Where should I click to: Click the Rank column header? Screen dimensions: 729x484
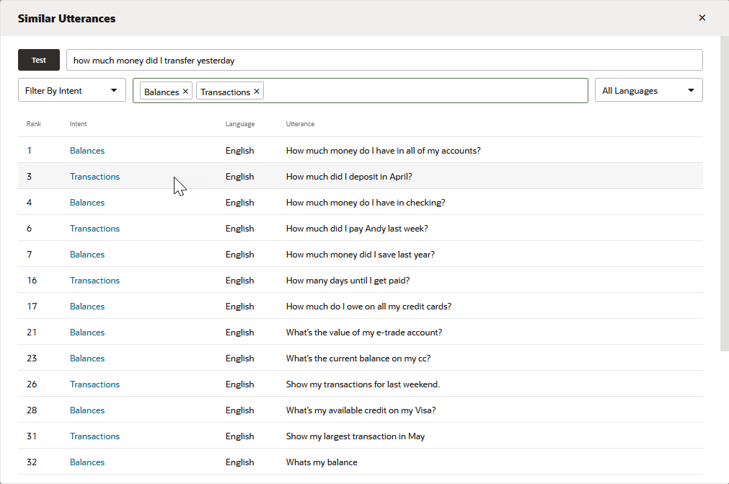coord(33,123)
